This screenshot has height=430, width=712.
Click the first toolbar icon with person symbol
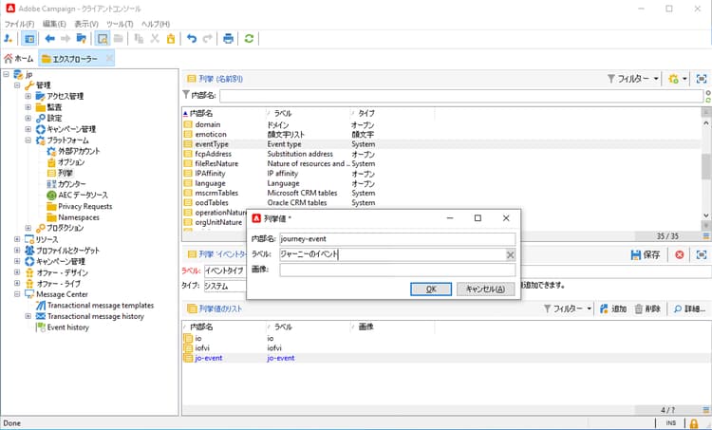click(9, 39)
